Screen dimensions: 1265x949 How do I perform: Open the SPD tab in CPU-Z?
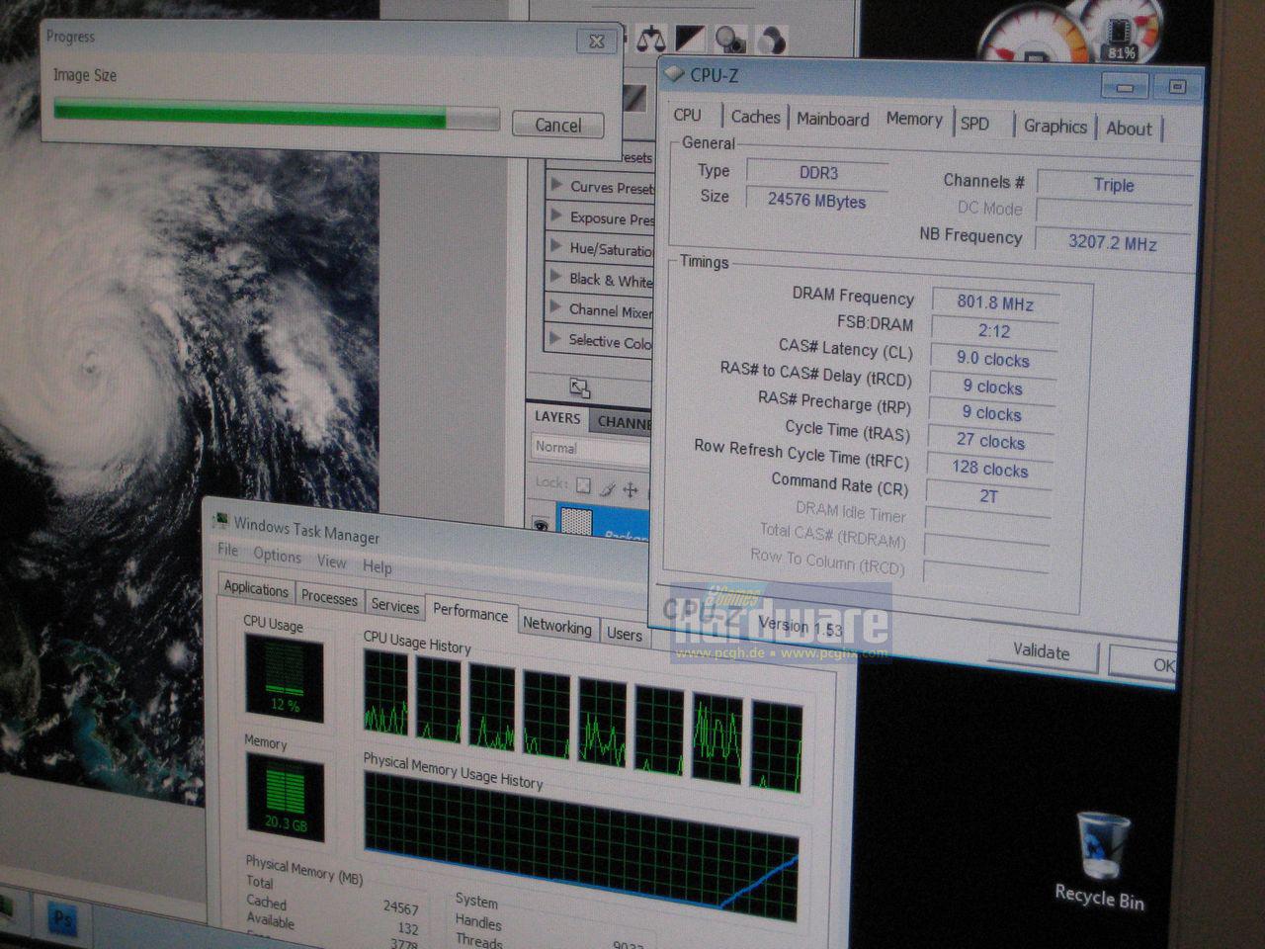coord(975,124)
